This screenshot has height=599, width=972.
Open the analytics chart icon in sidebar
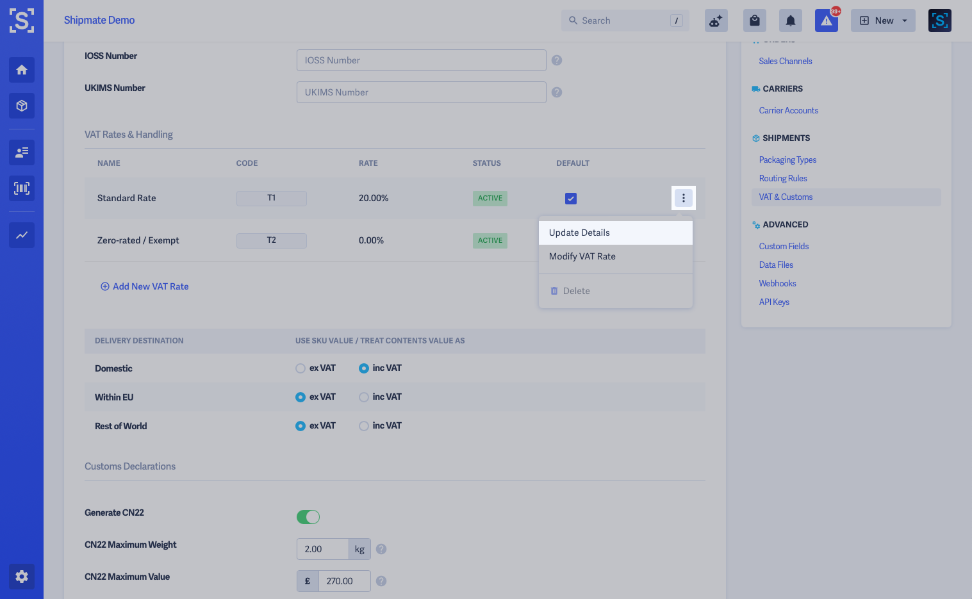point(22,235)
